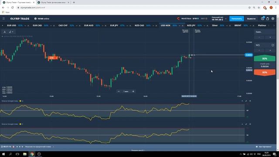
Task: Open the hamburger menu beside OLYMP TRADE
Action: tap(3, 18)
